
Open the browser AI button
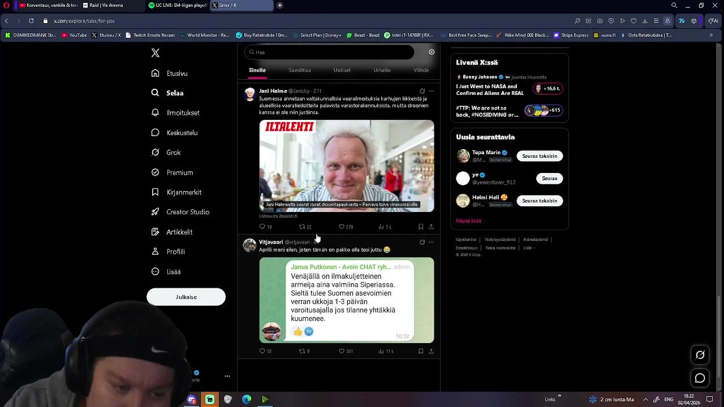712,21
